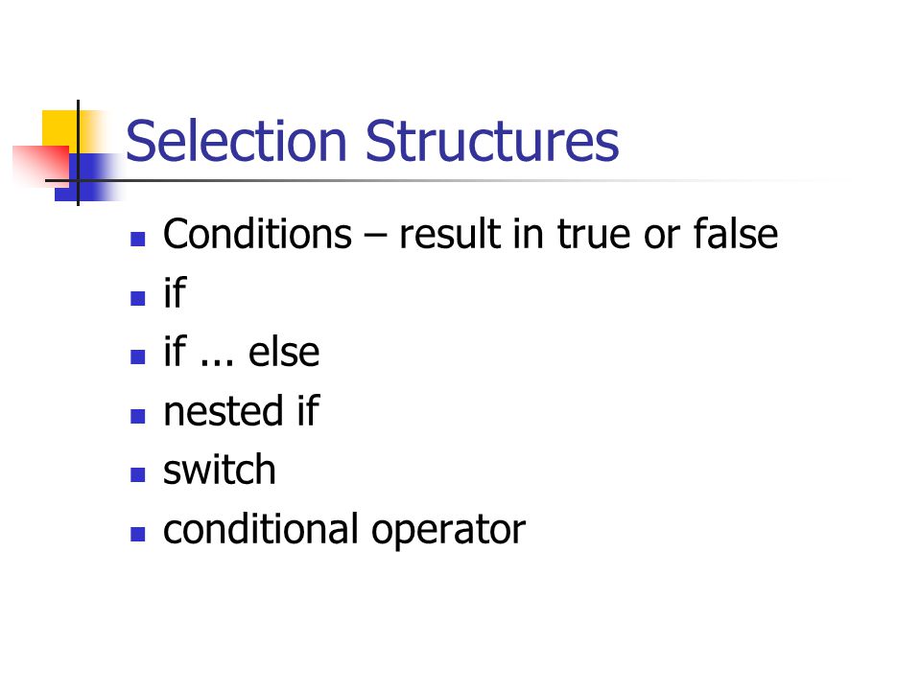Click the Selection Structures slide title
The image size is (921, 690).
[x=372, y=141]
